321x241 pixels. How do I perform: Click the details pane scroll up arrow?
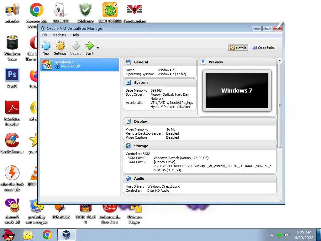pos(280,61)
